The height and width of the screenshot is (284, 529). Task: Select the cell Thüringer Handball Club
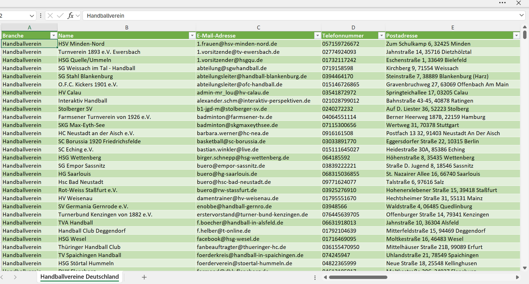127,247
